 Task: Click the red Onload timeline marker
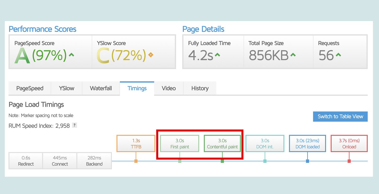pyautogui.click(x=349, y=161)
